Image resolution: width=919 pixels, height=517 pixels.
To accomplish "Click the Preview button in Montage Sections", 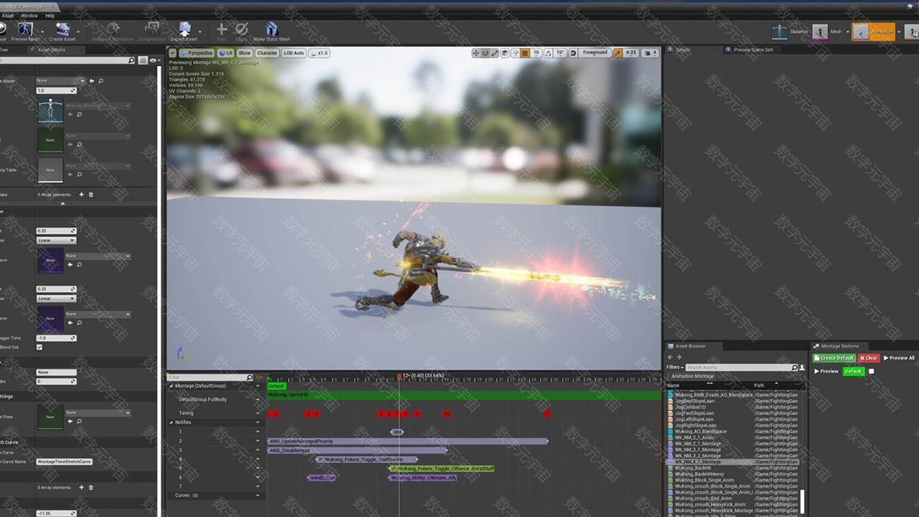I will coord(826,371).
